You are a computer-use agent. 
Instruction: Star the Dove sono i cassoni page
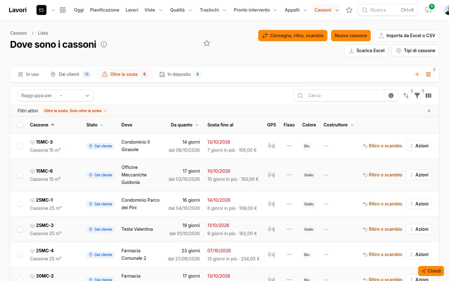[x=207, y=43]
